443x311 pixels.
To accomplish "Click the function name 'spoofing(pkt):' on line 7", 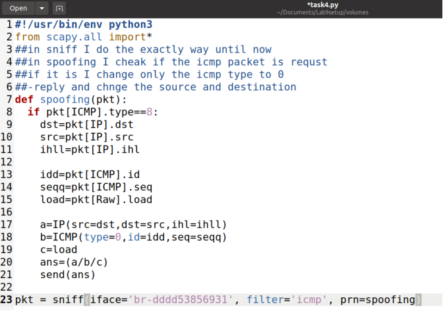I will coord(83,99).
